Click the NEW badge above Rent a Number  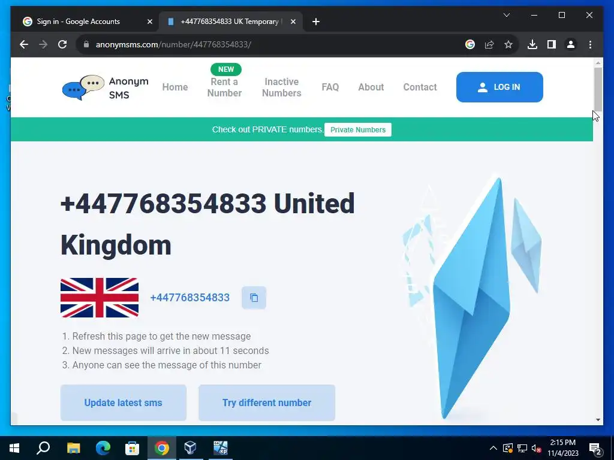[226, 69]
